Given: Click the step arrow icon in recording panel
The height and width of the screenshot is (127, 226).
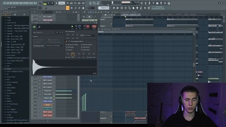Looking at the screenshot, I should tap(71, 8).
